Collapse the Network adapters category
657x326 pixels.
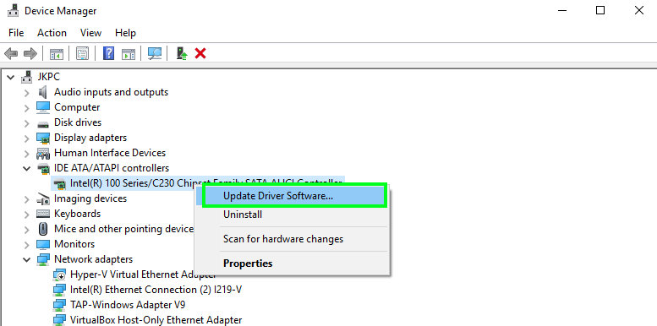click(x=27, y=259)
